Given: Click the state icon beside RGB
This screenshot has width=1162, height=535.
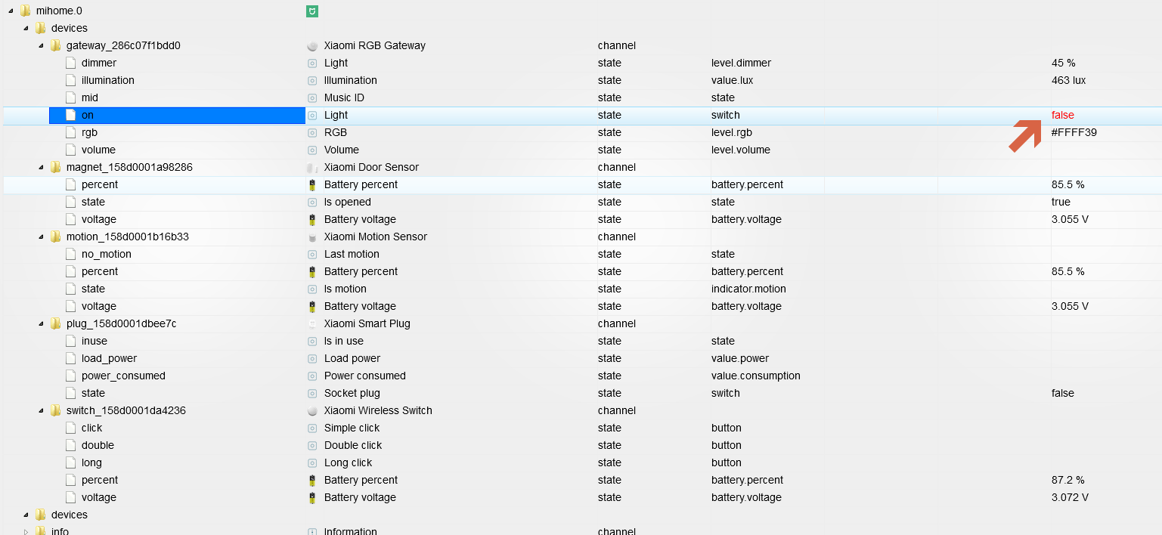Looking at the screenshot, I should coord(311,132).
